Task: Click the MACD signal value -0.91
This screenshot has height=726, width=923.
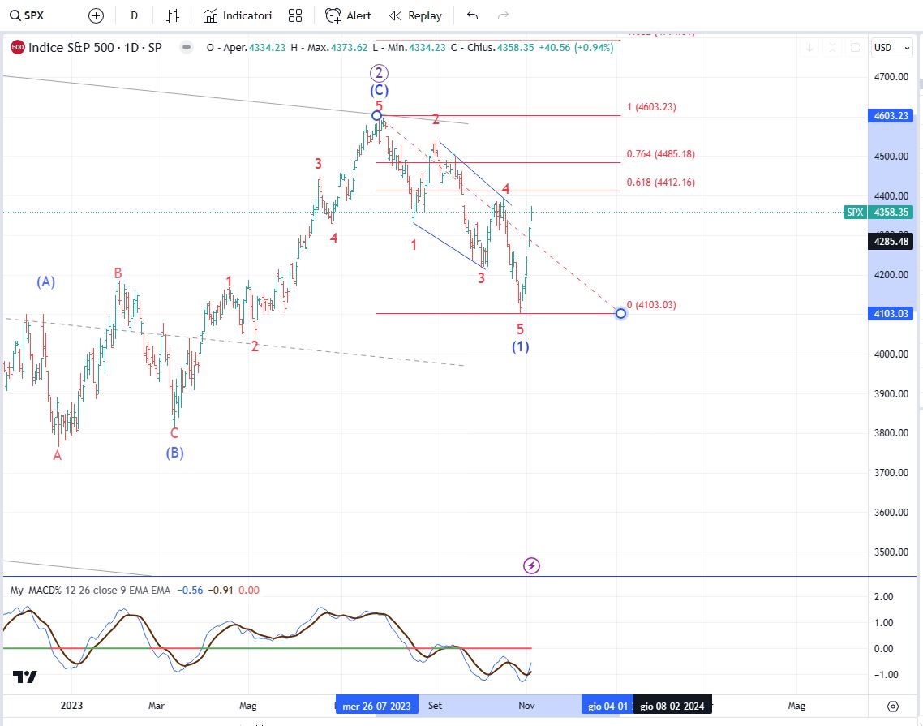Action: coord(221,591)
